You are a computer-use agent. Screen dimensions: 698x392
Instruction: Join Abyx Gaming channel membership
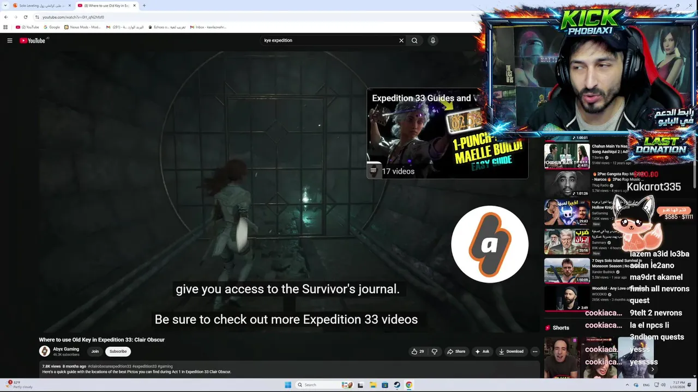tap(95, 352)
